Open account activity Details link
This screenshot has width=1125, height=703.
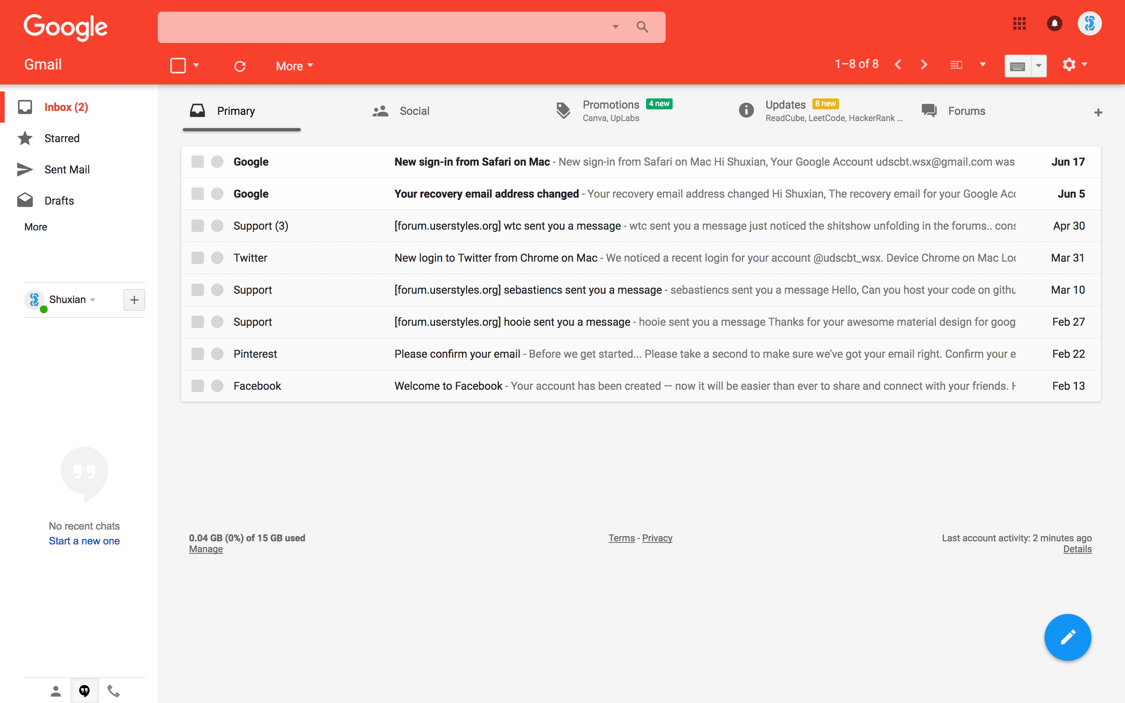click(x=1077, y=549)
